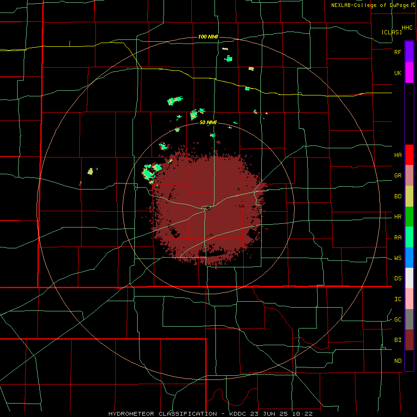Click the yellow BD legend swatch
The height and width of the screenshot is (417, 417).
point(409,196)
